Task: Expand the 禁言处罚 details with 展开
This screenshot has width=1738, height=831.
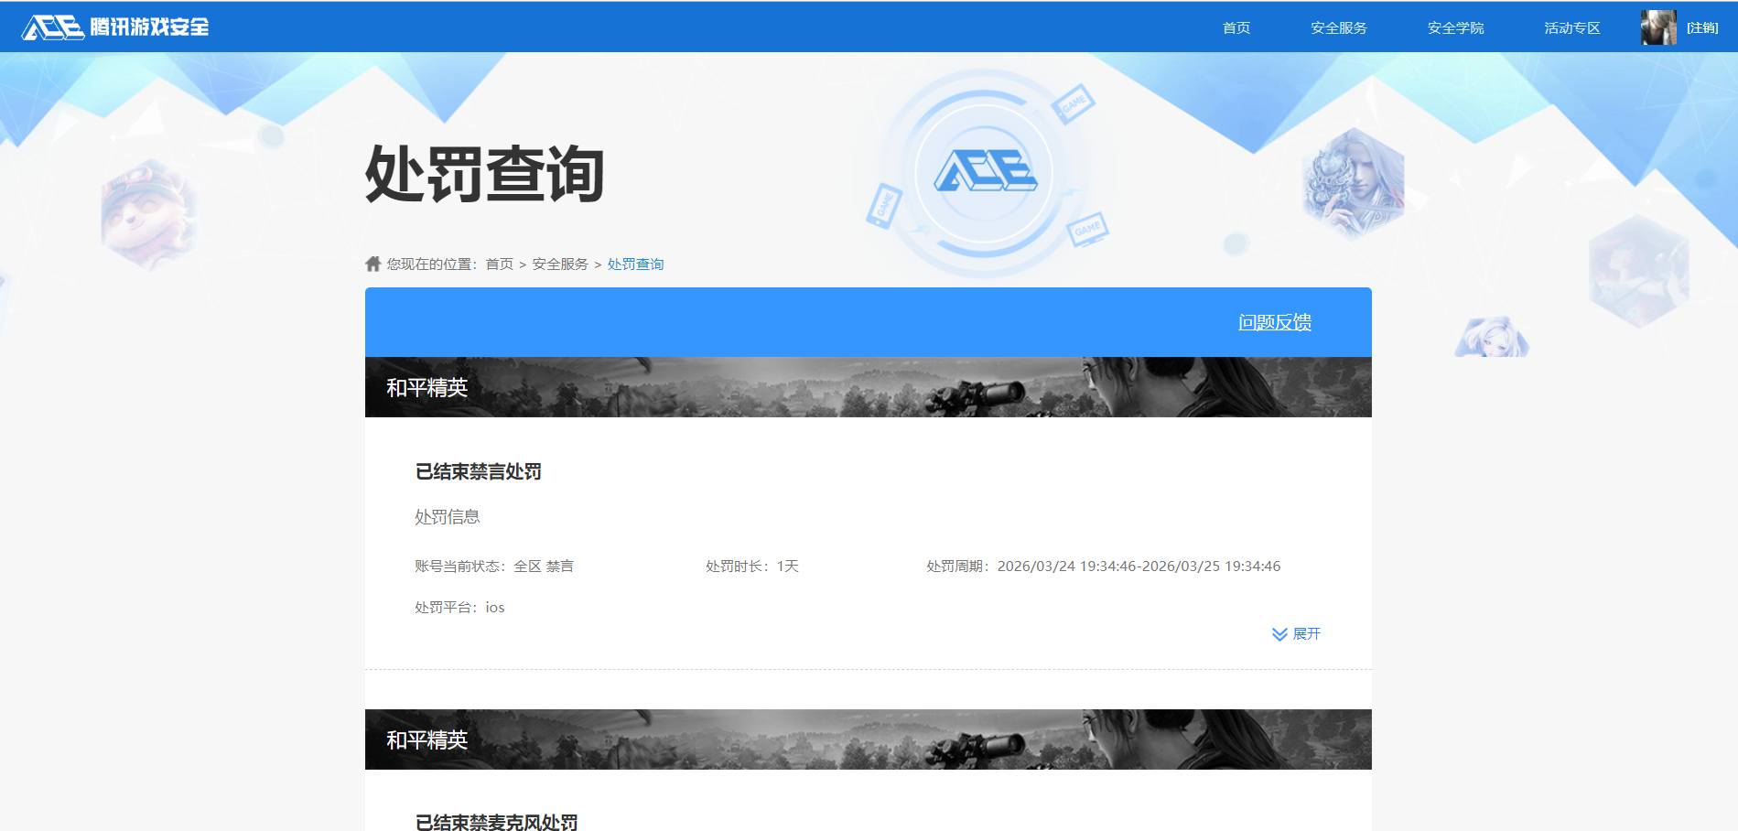Action: 1296,633
